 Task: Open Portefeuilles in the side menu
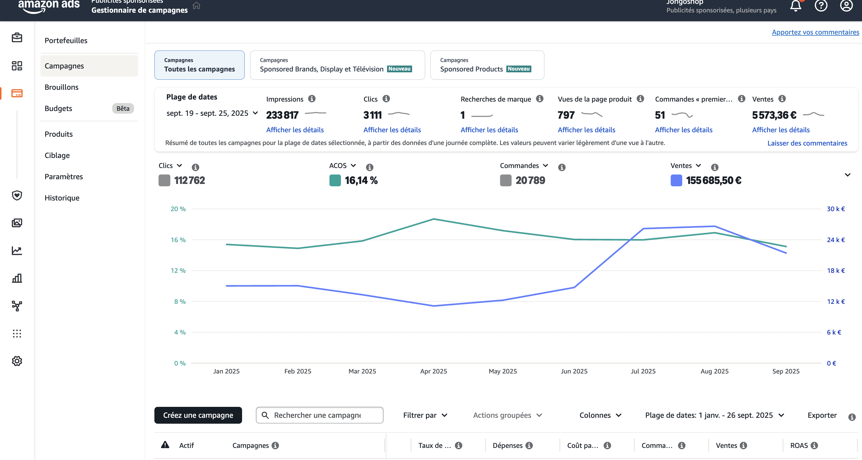(66, 40)
